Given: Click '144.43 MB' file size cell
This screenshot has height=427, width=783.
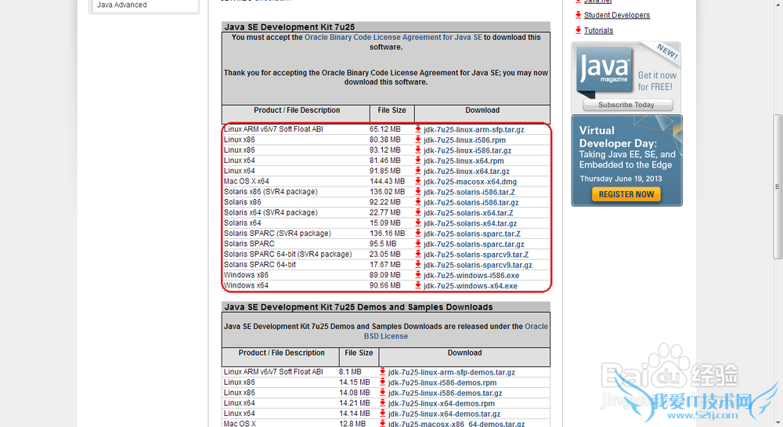Looking at the screenshot, I should 387,181.
